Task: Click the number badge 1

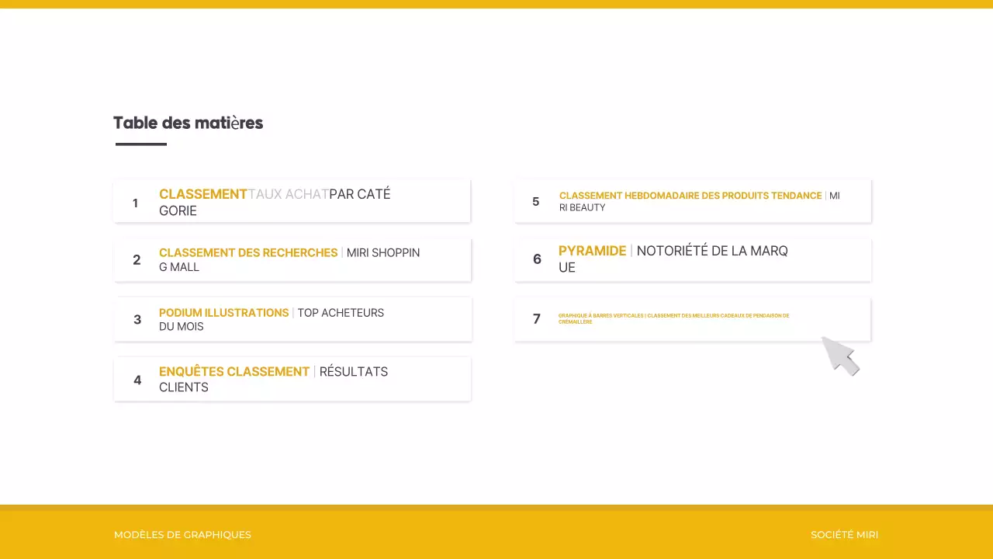Action: click(135, 203)
